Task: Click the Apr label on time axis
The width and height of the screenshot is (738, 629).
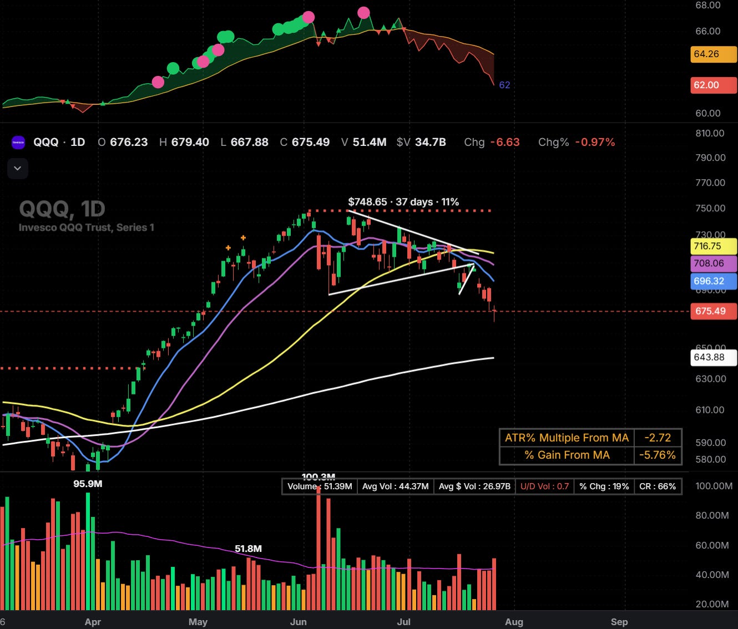Action: (x=93, y=622)
